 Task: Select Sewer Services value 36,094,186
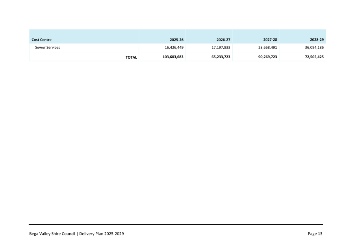tap(313, 47)
